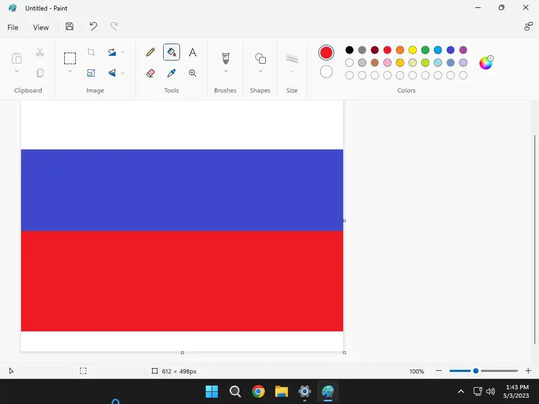
Task: Click the share icon at top right
Action: 528,26
